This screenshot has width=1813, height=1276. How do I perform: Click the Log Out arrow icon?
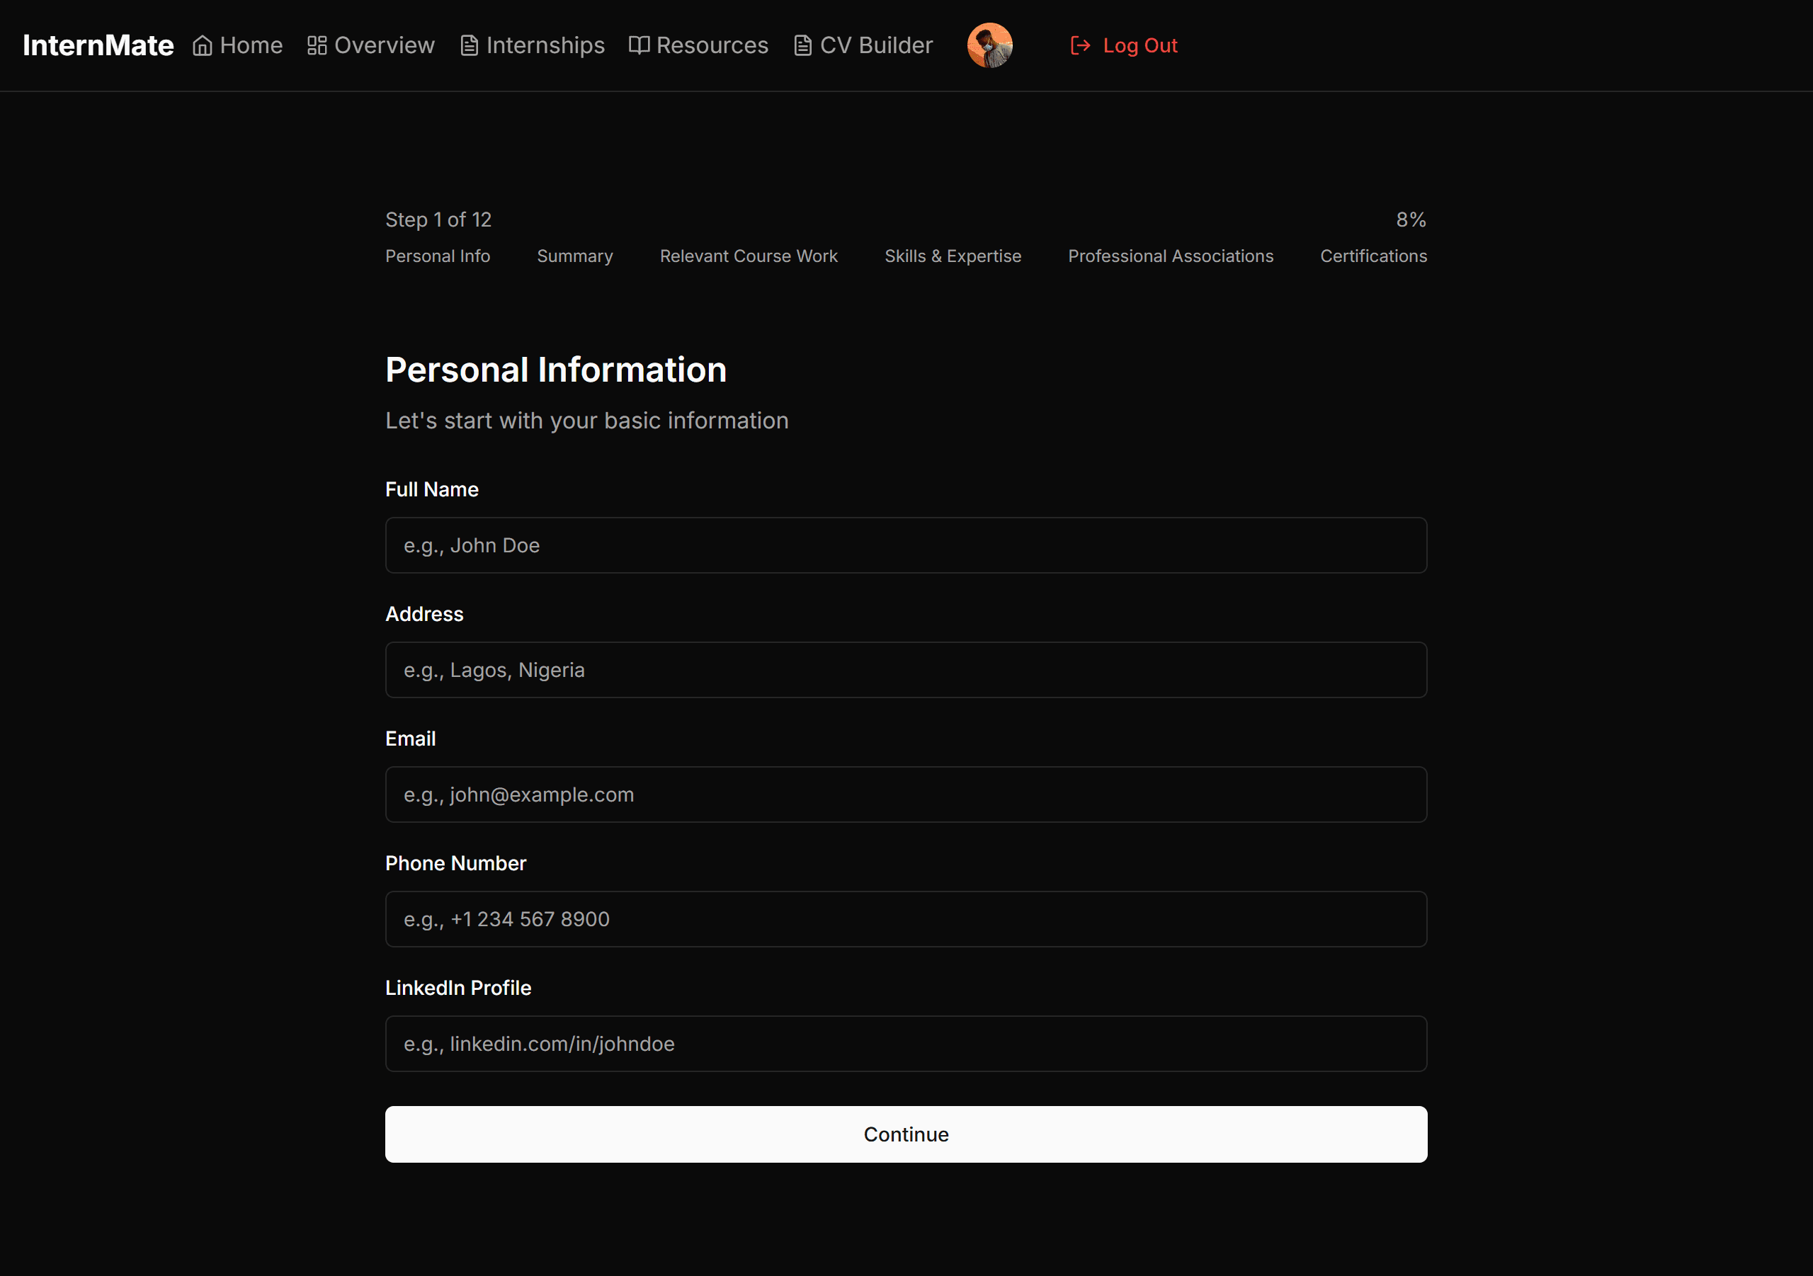pos(1080,45)
